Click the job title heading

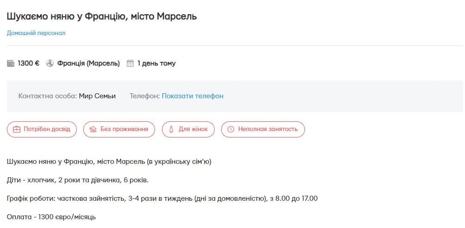[x=102, y=16]
